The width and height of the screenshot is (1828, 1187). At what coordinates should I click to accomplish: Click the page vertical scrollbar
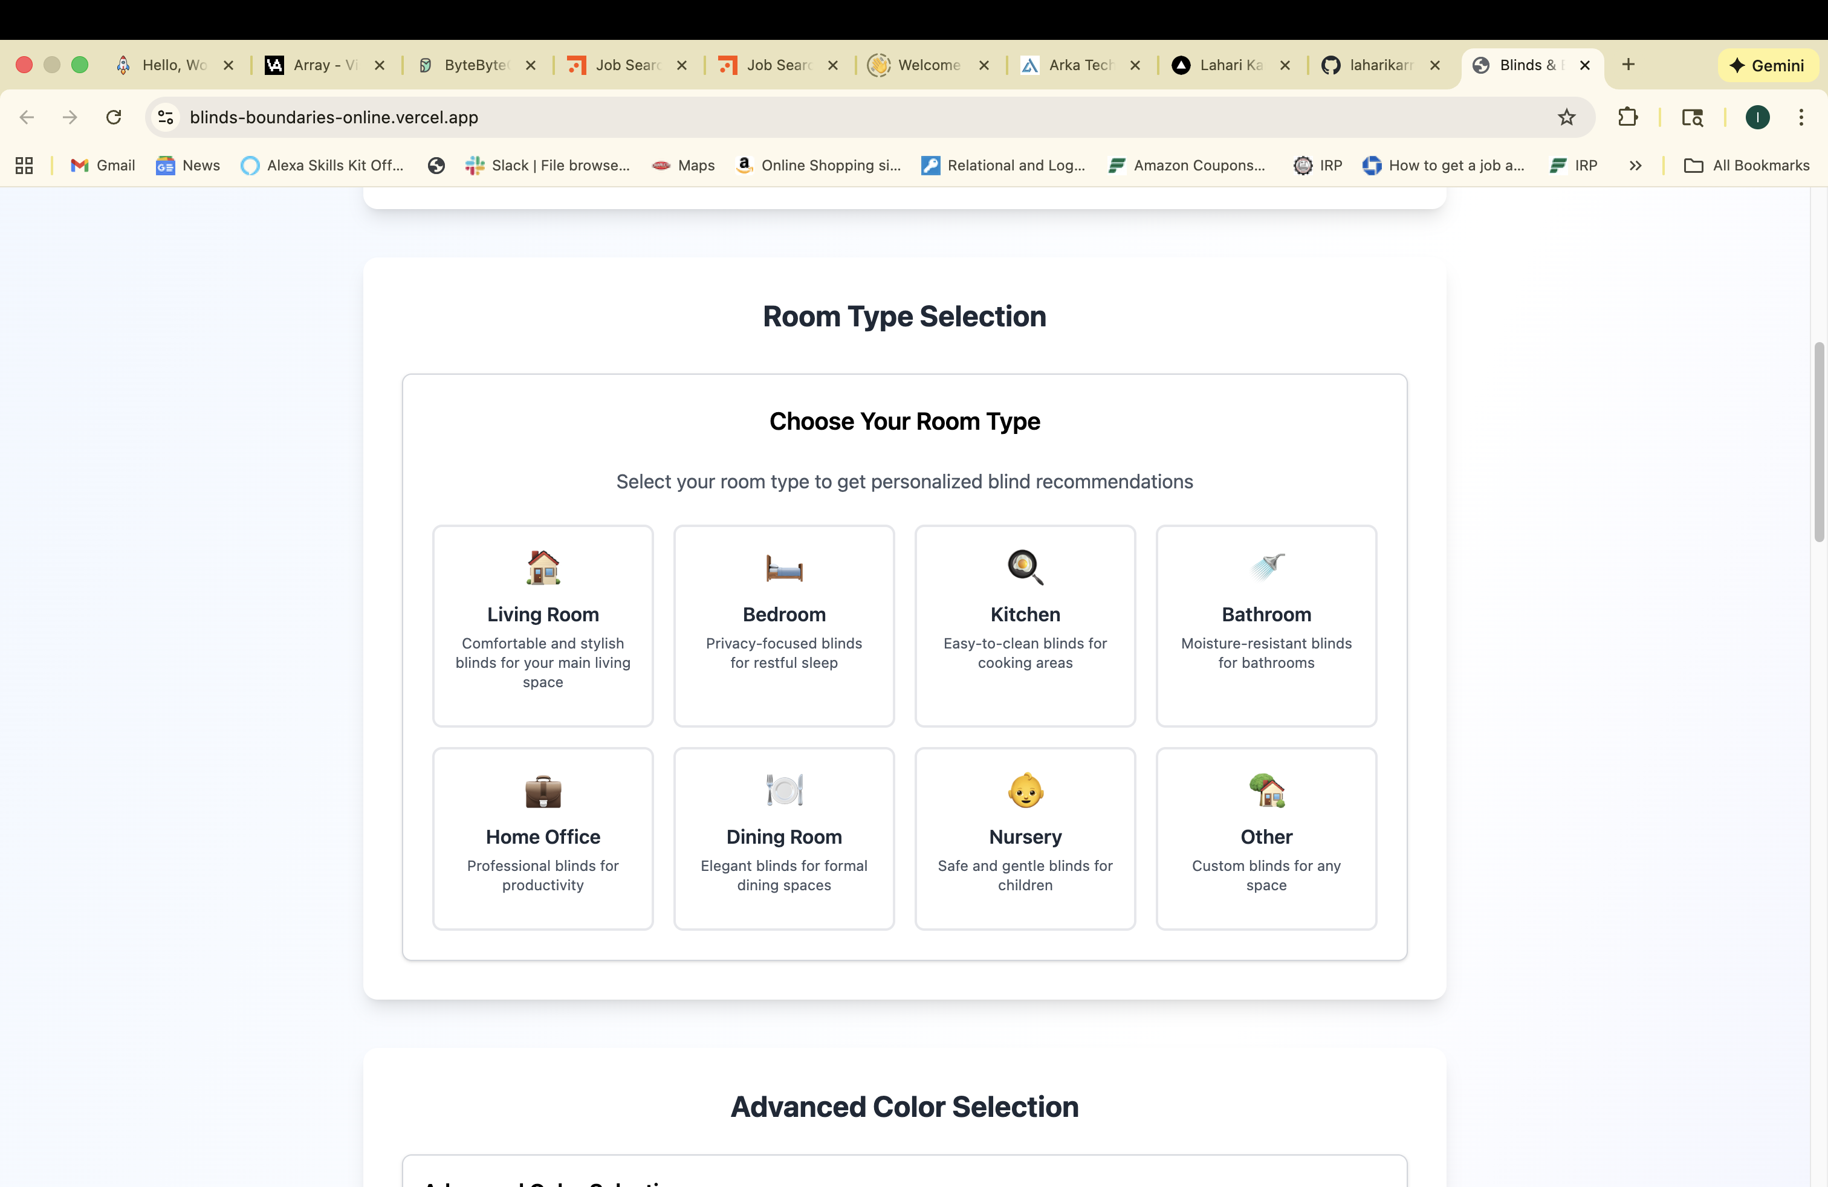(1819, 441)
